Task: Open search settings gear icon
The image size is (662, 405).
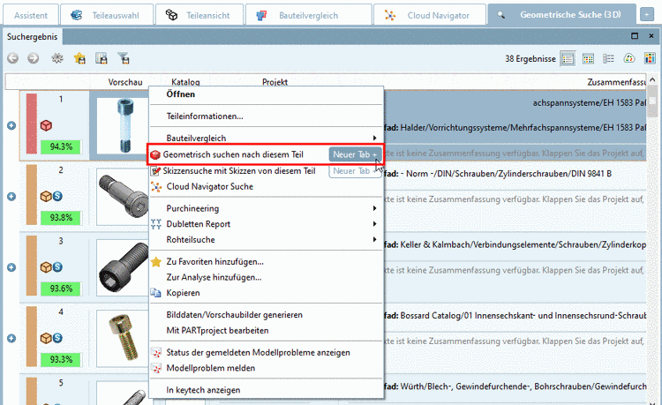Action: tap(57, 58)
